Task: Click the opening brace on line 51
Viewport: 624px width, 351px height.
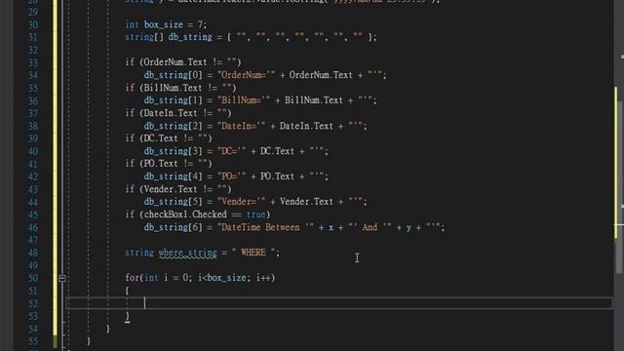Action: 128,291
